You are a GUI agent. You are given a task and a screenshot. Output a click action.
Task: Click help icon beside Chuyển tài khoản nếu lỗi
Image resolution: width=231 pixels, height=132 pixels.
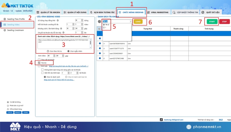pos(63,32)
